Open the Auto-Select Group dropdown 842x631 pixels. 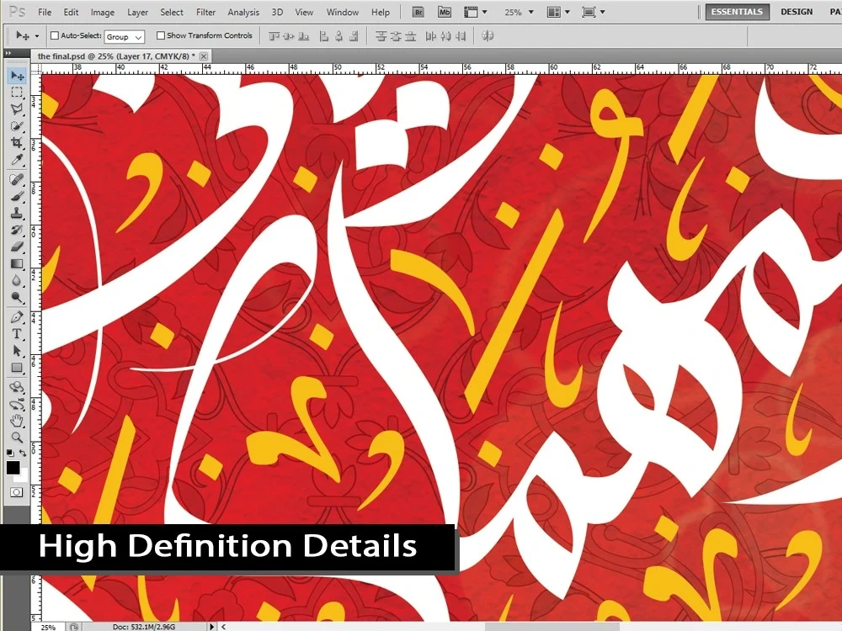tap(124, 36)
